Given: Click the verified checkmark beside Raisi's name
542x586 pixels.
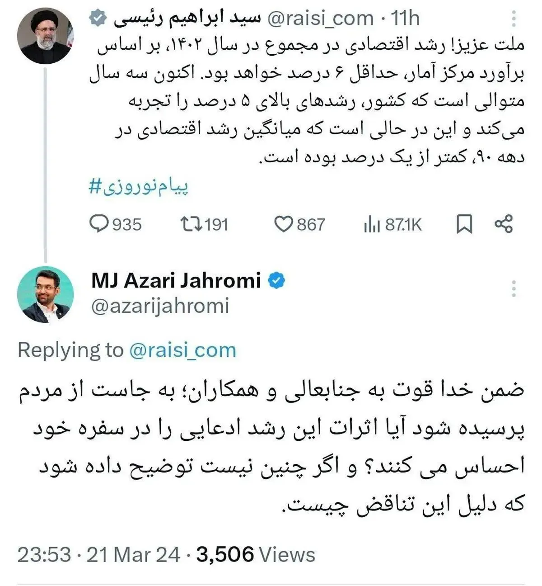Looking at the screenshot, I should tap(97, 17).
